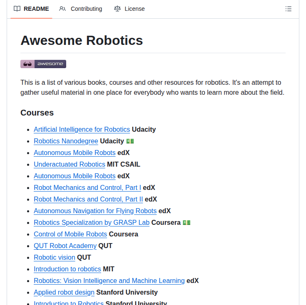
Task: Open Robotics: Vision Intelligence and Machine Learning
Action: (x=109, y=280)
